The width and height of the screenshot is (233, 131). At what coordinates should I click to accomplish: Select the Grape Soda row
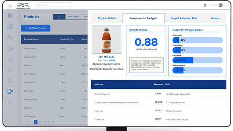click(54, 57)
